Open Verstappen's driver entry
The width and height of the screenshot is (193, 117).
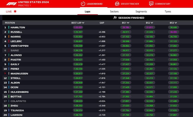click(19, 46)
